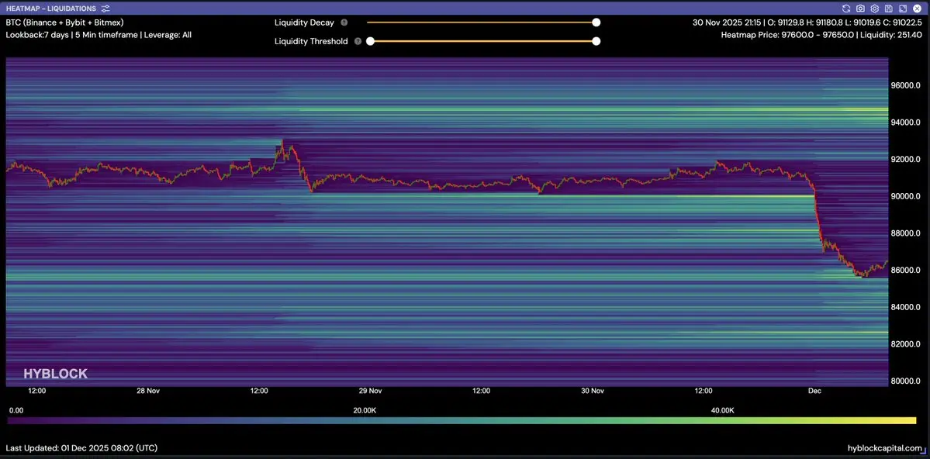
Task: Click the 86000.0 price axis label
Action: (905, 270)
